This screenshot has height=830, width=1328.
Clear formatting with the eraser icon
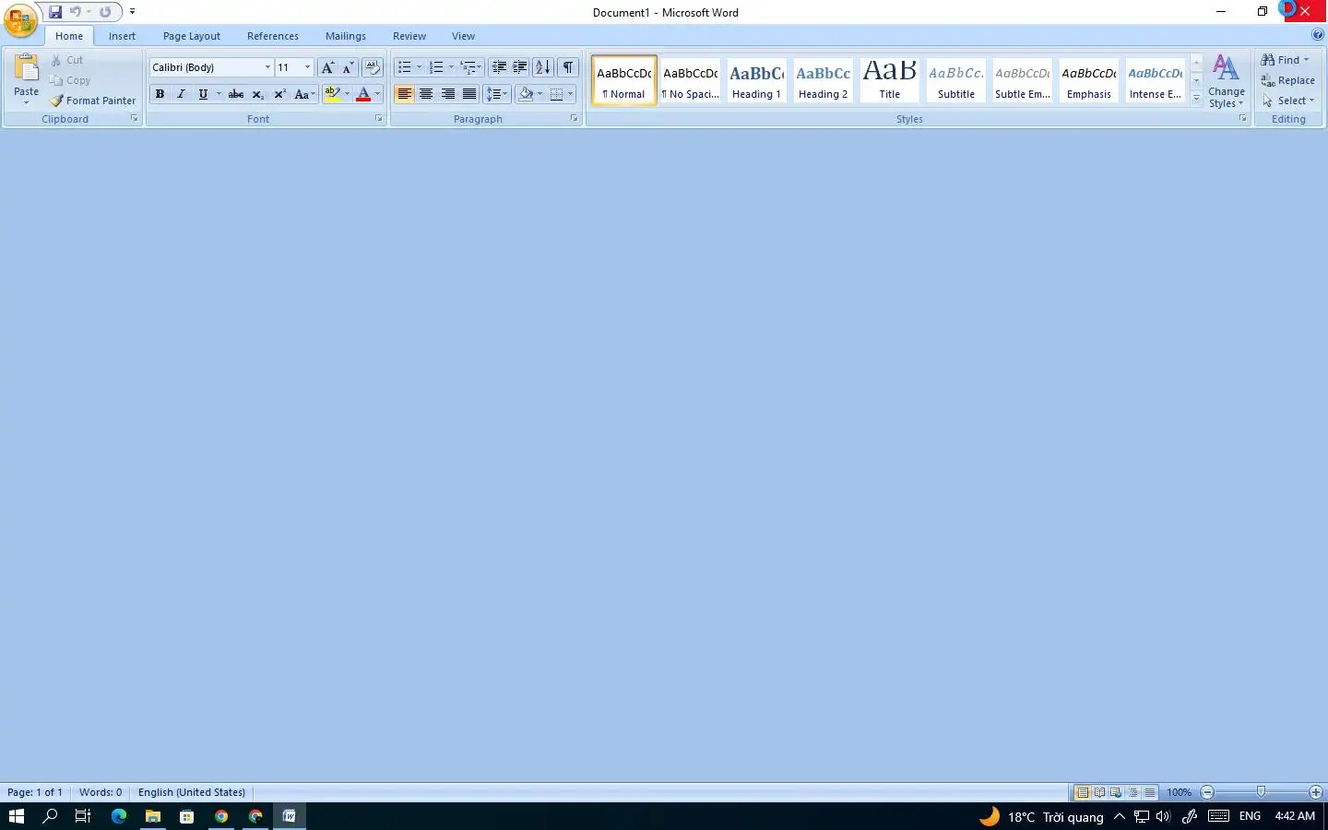pos(373,67)
